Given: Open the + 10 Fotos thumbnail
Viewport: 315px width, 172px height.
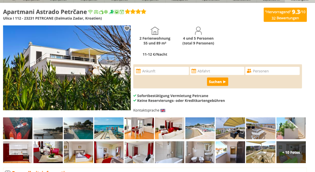Looking at the screenshot, I should coord(291,152).
